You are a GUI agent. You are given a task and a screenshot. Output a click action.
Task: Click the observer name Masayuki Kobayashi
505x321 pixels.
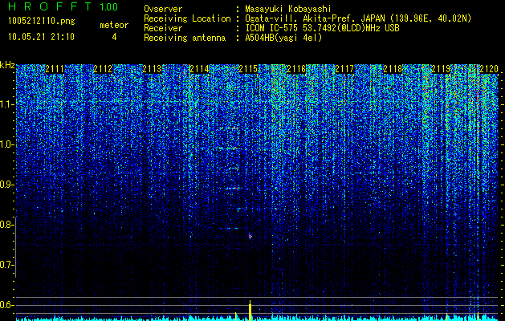point(288,9)
